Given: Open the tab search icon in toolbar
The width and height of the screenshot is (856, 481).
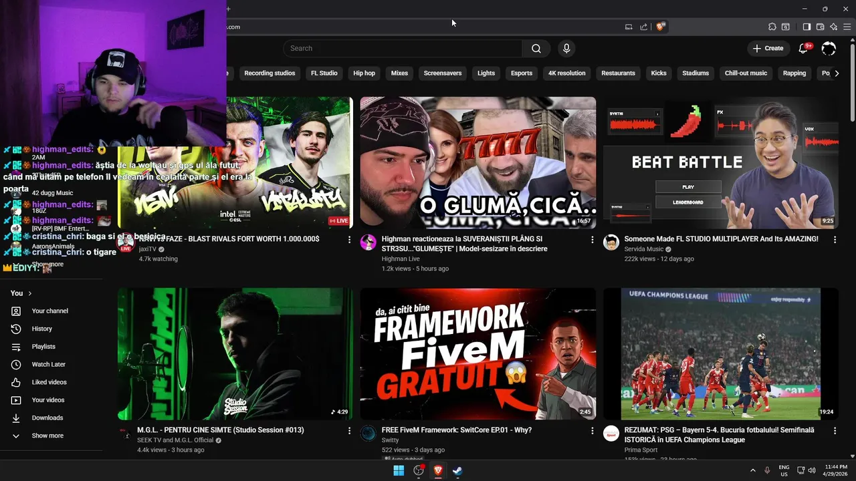Looking at the screenshot, I should click(x=786, y=27).
